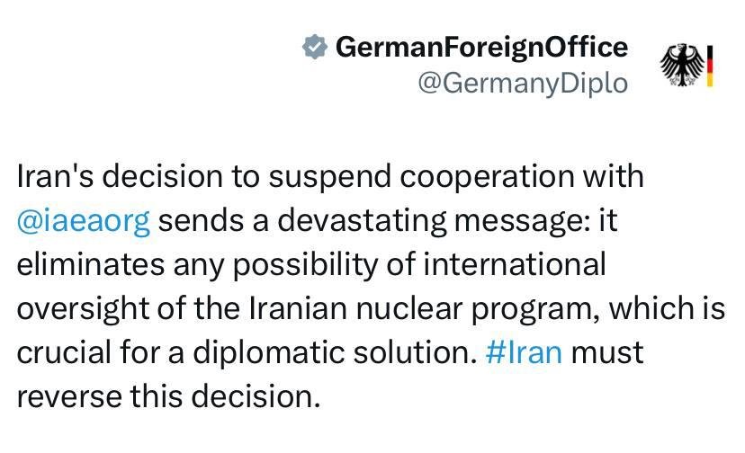745x453 pixels.
Task: Click the word "sends" after the mention
Action: point(200,220)
